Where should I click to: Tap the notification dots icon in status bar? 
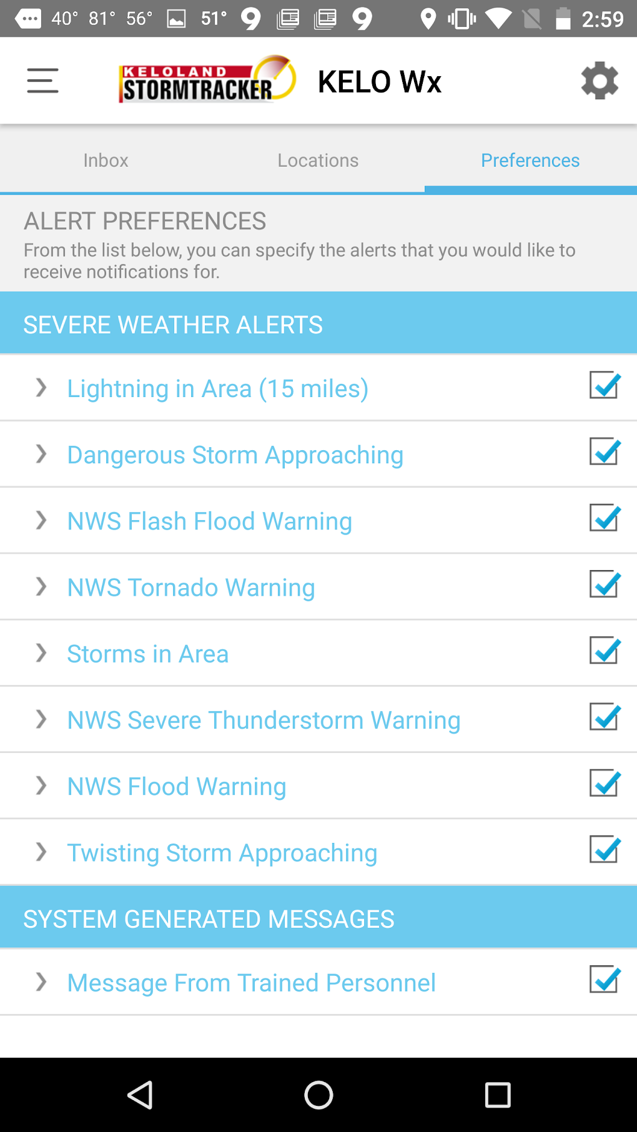click(x=28, y=19)
